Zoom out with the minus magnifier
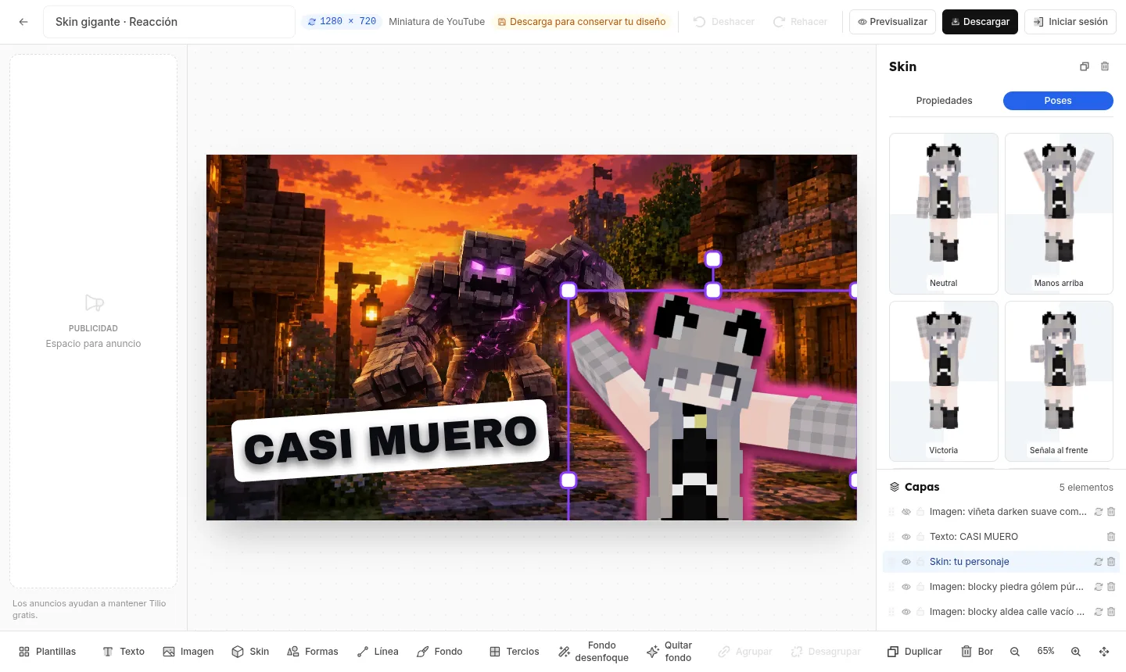Viewport: 1126px width, 672px height. (1015, 652)
